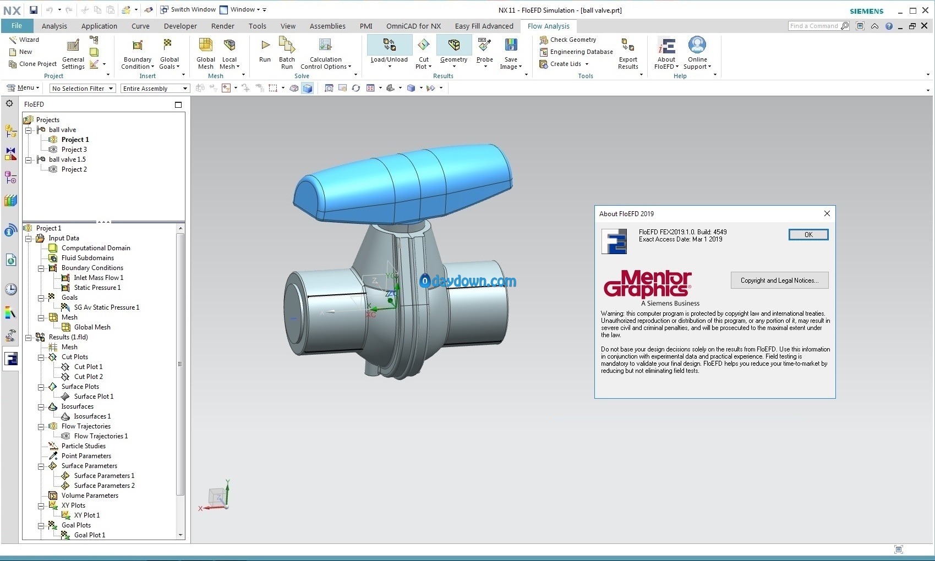Select the Flow Analysis tab
The width and height of the screenshot is (935, 561).
click(x=549, y=26)
